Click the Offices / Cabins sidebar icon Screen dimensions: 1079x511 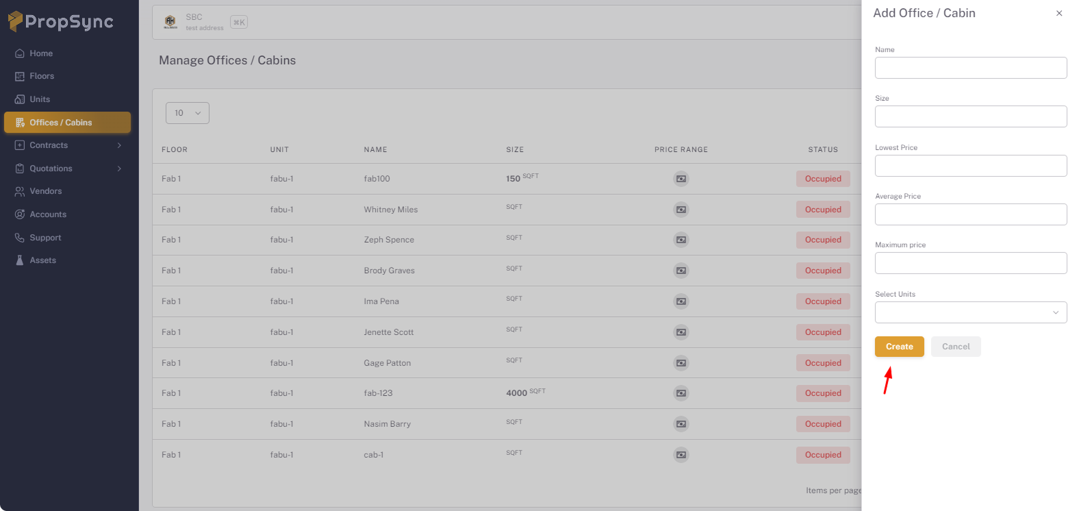pos(20,123)
